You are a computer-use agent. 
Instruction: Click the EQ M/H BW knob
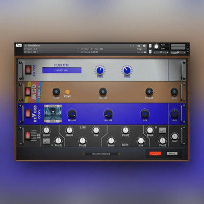click(x=141, y=141)
